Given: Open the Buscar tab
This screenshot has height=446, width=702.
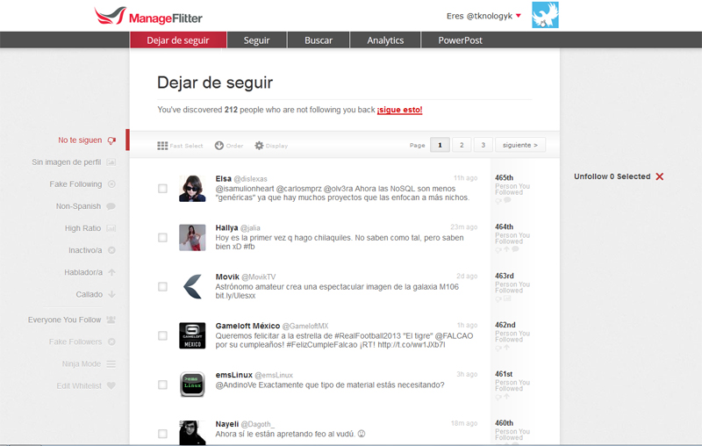Looking at the screenshot, I should [x=319, y=40].
